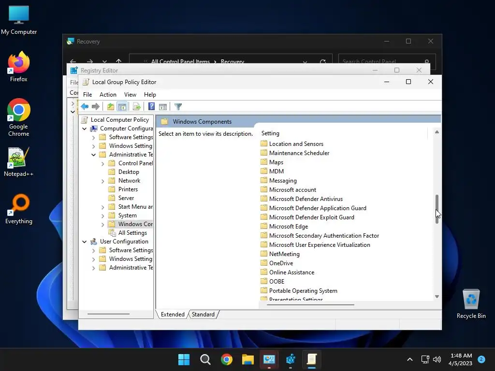
Task: Expand Windows Components tree node
Action: (x=102, y=225)
